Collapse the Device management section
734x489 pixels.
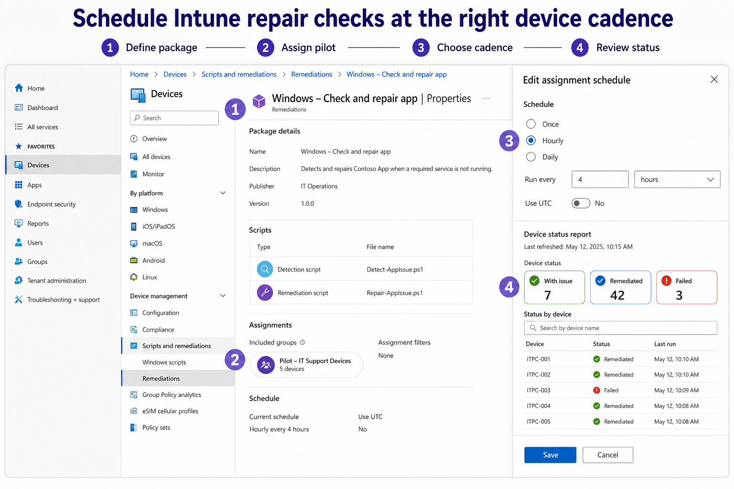click(223, 296)
